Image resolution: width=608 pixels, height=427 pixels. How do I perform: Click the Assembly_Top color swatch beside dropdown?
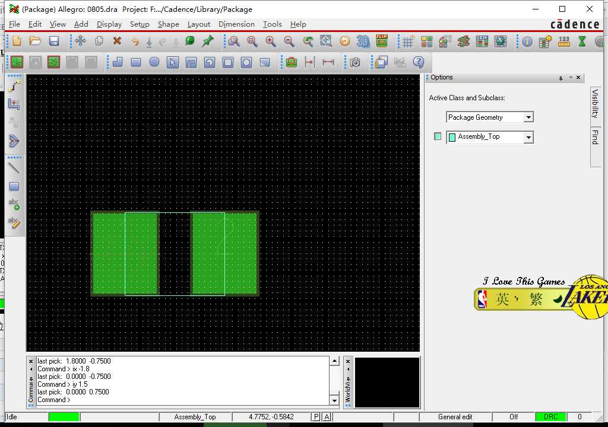click(438, 136)
